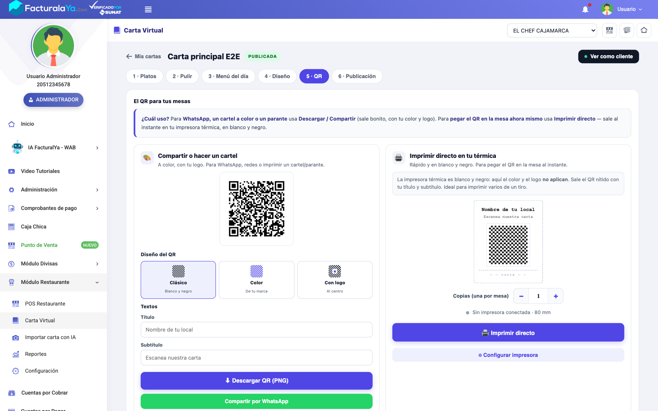The width and height of the screenshot is (658, 411).
Task: Open the store icon beside the branch selector
Action: 609,30
